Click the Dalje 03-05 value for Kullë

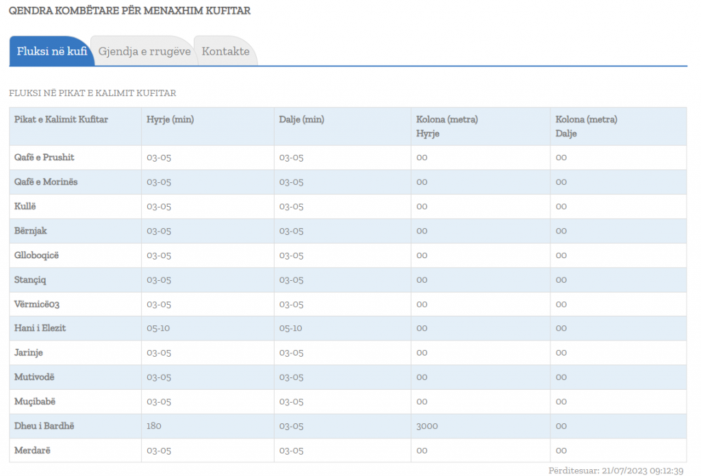click(291, 206)
